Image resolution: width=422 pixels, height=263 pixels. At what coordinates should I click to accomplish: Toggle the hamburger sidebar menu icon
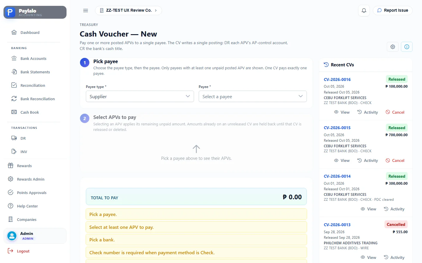[x=86, y=11]
